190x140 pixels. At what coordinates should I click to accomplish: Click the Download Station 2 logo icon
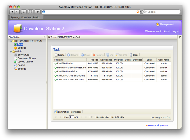(x=18, y=28)
